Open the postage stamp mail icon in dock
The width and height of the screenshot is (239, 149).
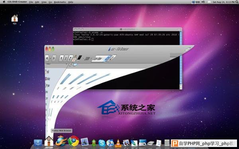pos(84,142)
